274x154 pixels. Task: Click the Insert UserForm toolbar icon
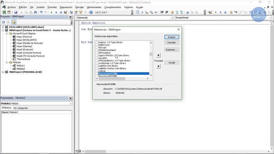(9, 12)
